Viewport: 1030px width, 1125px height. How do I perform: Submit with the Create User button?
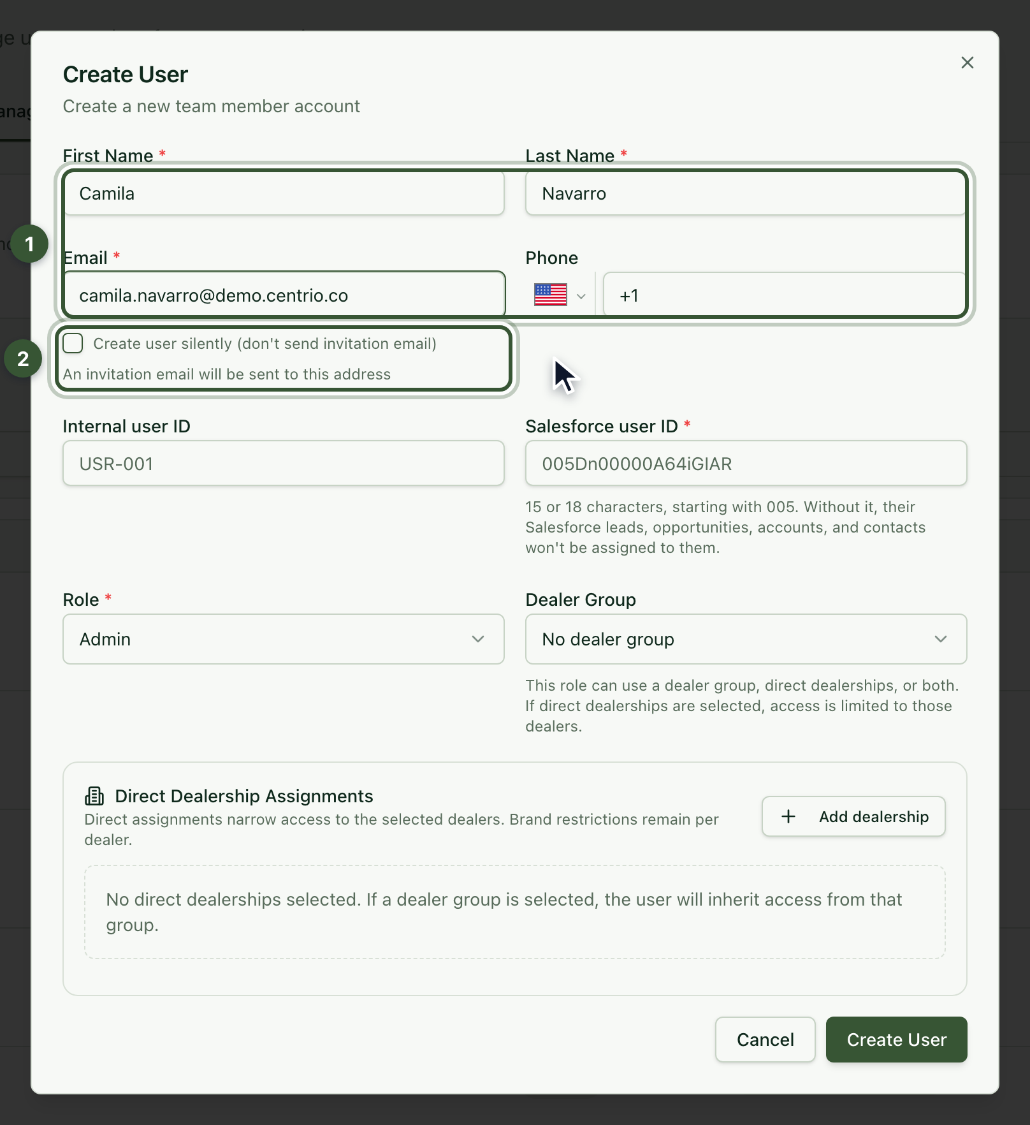[896, 1040]
